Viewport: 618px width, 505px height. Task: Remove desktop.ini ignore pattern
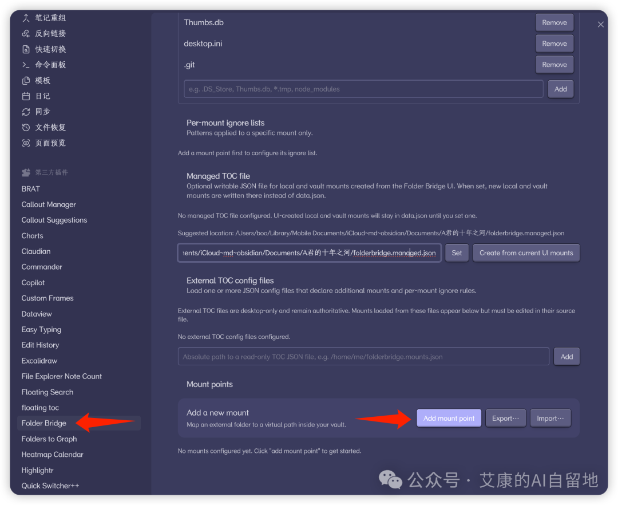click(x=554, y=44)
